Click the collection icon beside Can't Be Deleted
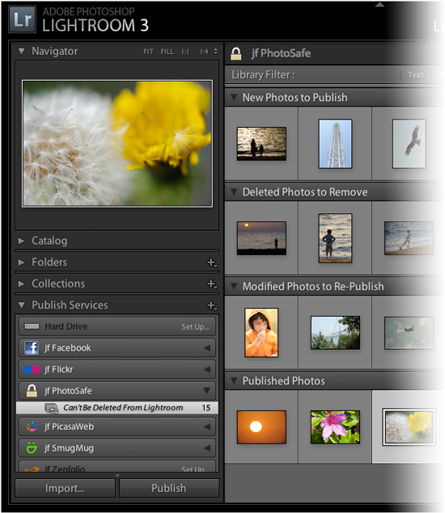445x513 pixels. [52, 408]
